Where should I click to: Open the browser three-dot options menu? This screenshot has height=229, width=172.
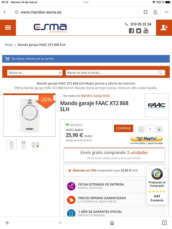166,12
